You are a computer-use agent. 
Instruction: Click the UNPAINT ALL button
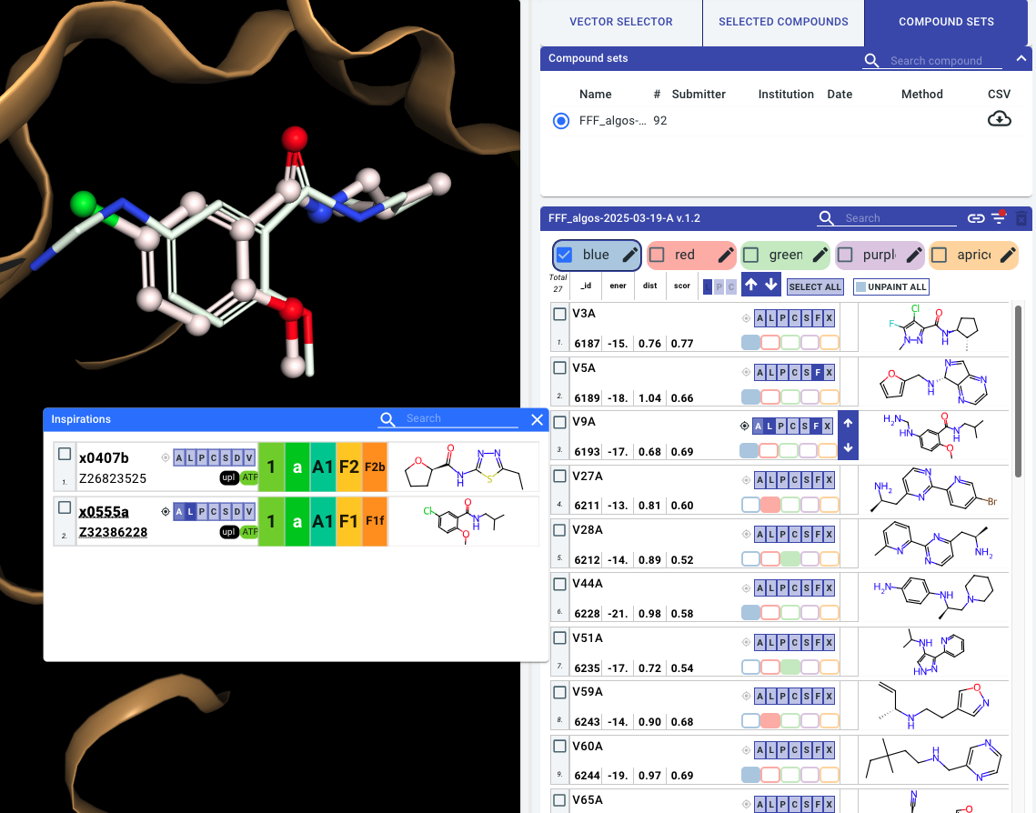pyautogui.click(x=891, y=286)
